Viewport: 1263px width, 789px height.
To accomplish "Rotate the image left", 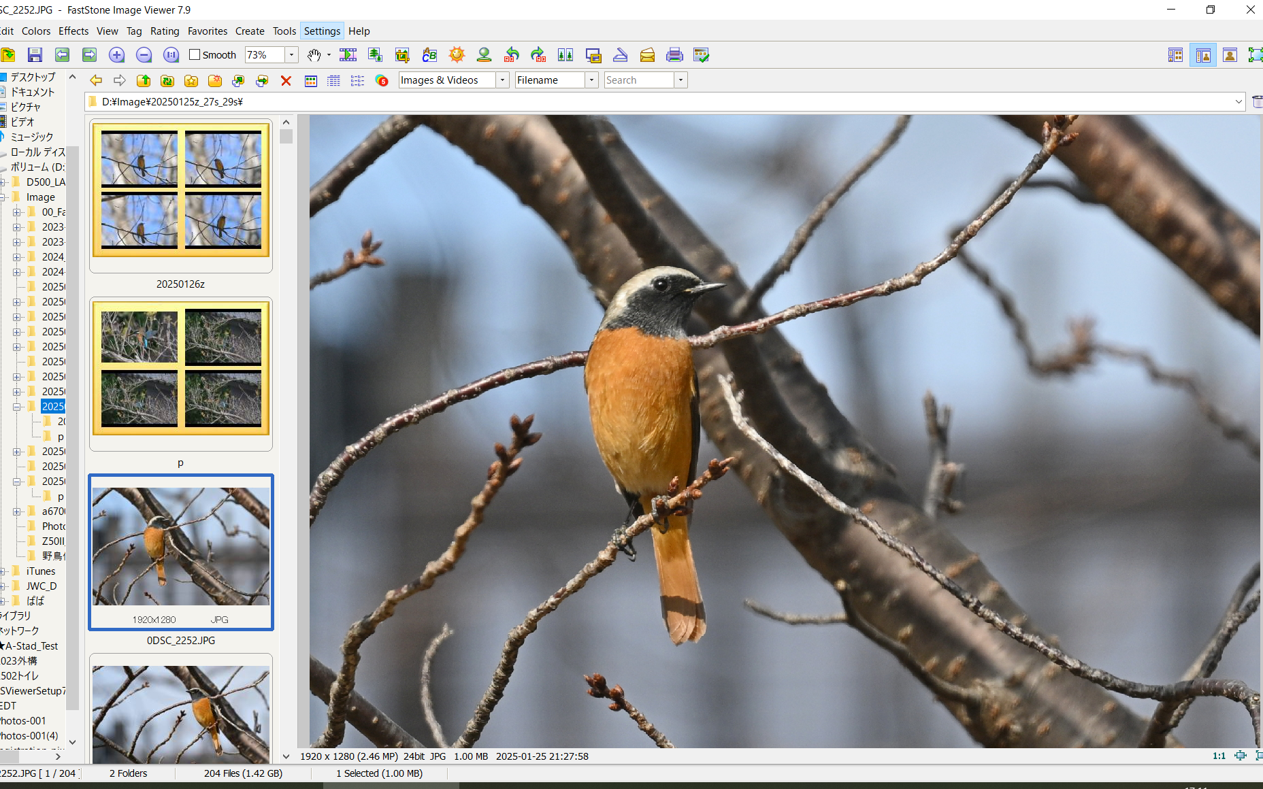I will (x=511, y=55).
